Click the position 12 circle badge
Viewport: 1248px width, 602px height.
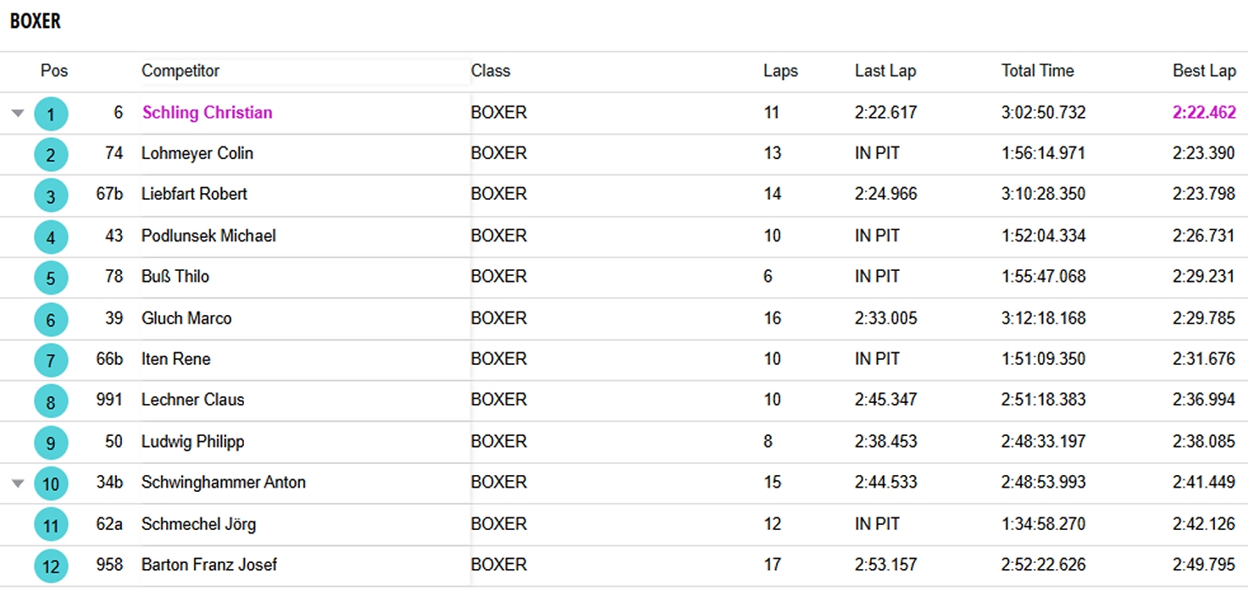pos(51,566)
